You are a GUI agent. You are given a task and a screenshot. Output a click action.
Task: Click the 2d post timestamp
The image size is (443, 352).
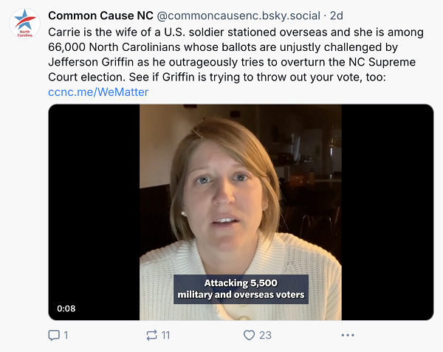(x=336, y=15)
